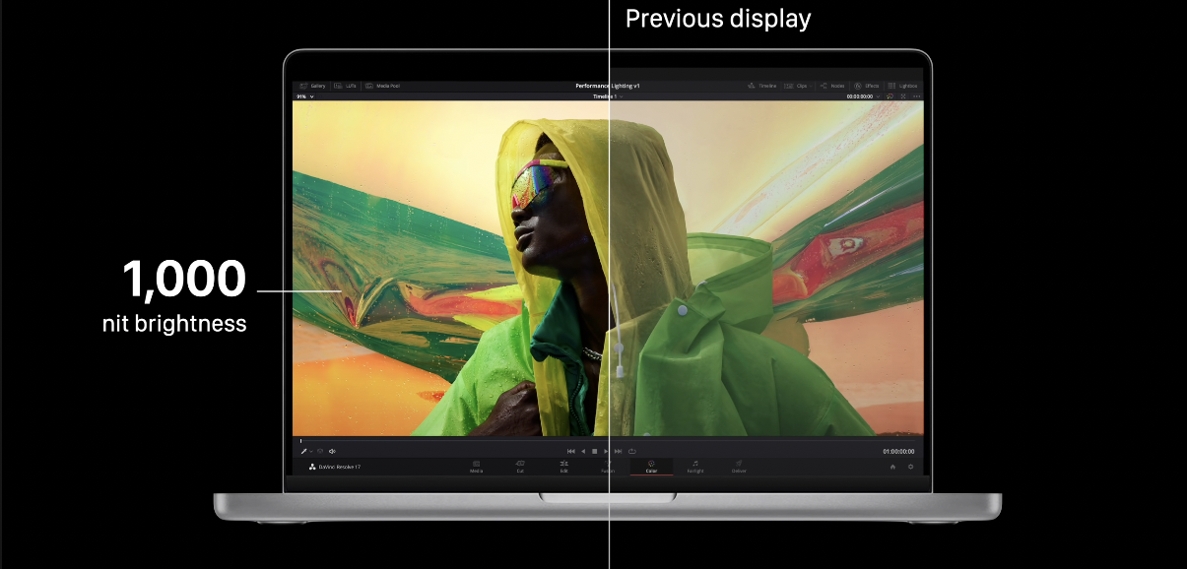Toggle loop playback
This screenshot has width=1187, height=569.
[x=632, y=451]
